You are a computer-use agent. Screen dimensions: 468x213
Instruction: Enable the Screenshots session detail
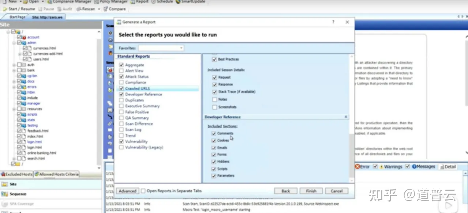coord(215,107)
